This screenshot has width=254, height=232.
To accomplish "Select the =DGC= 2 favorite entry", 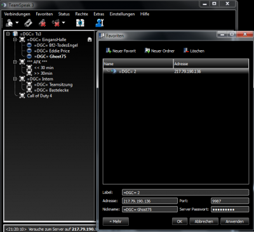I will [128, 72].
